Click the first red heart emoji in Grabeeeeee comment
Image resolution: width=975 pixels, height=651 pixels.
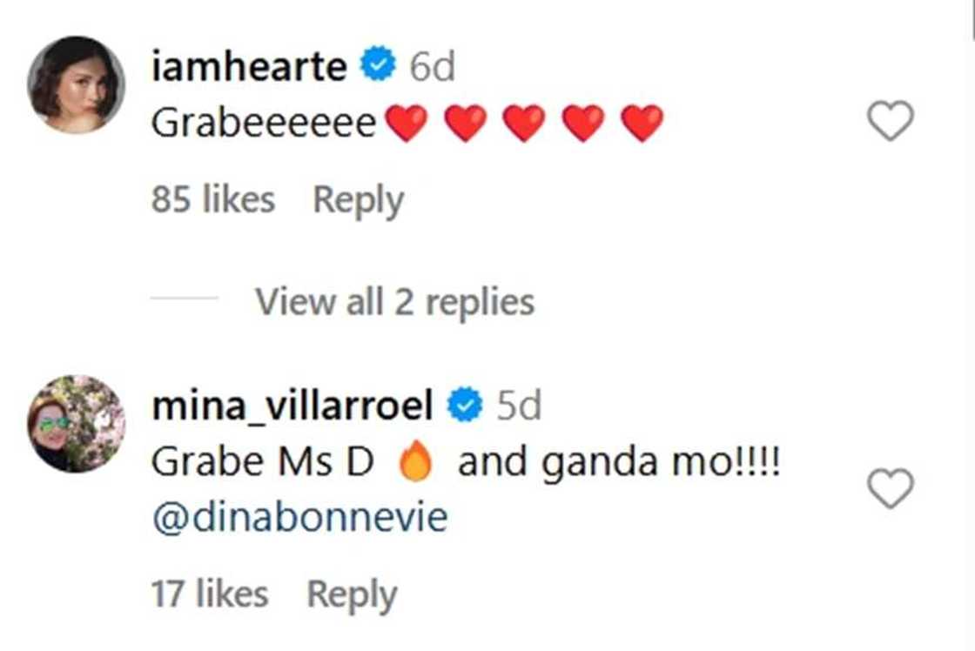pos(407,123)
